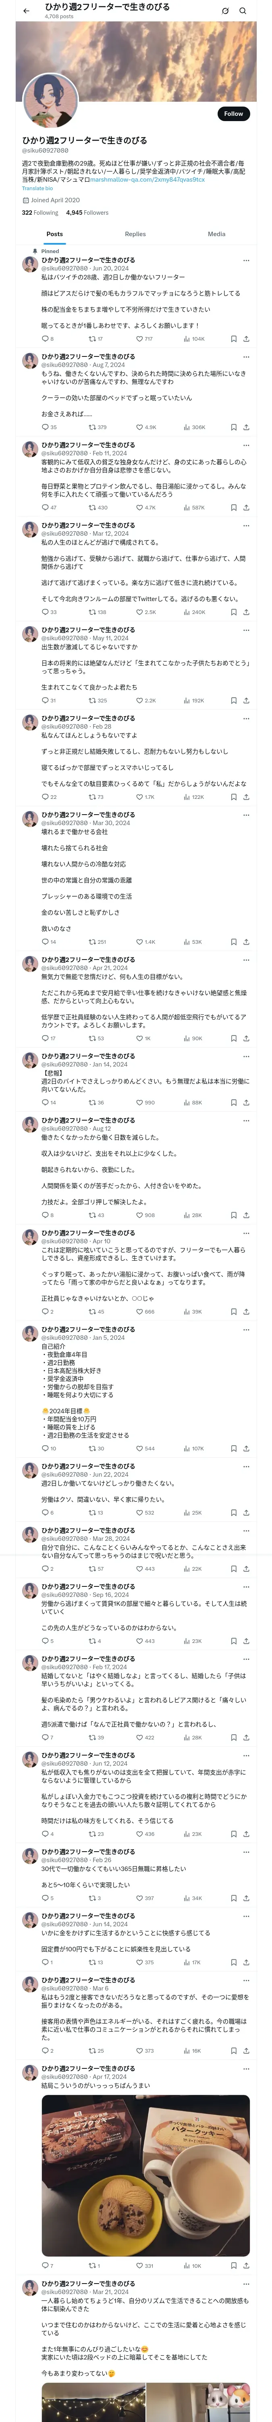Follow this profile
The width and height of the screenshot is (272, 2422).
point(233,114)
